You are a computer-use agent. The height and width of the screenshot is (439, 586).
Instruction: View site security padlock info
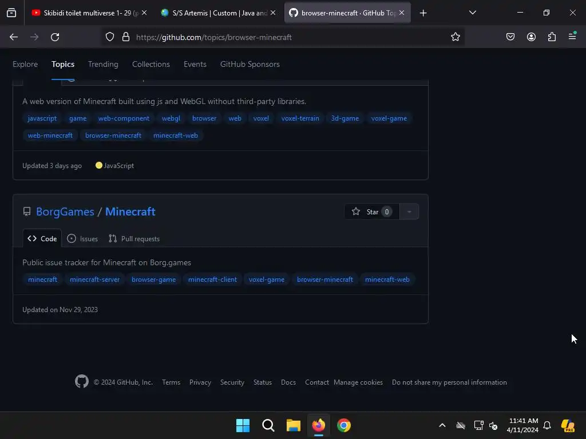[126, 37]
